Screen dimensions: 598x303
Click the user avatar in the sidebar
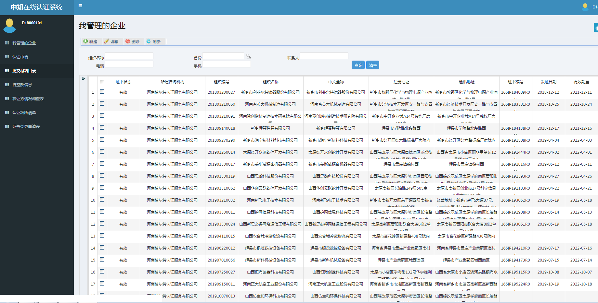pyautogui.click(x=9, y=25)
